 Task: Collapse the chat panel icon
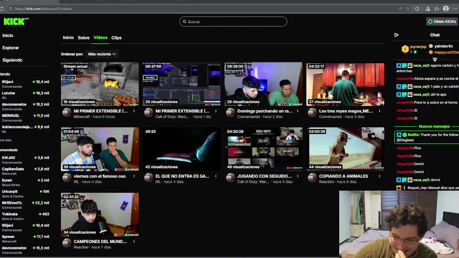coord(396,35)
